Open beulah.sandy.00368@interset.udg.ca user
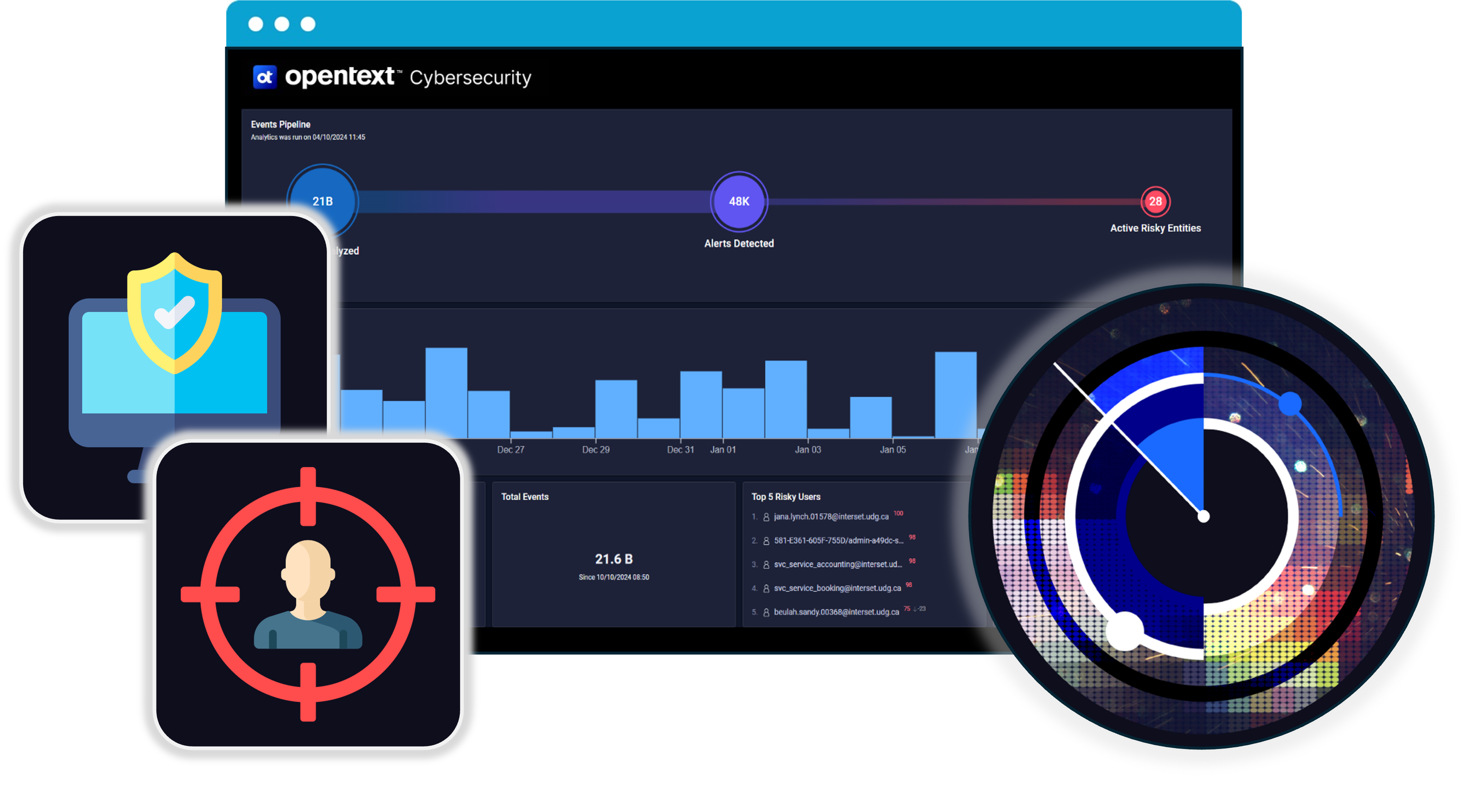 click(x=836, y=613)
